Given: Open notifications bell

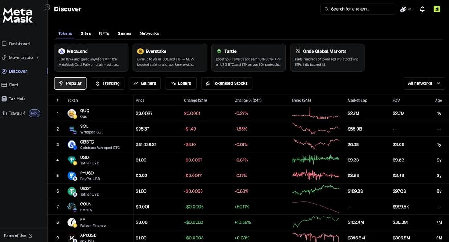Looking at the screenshot, I should 422,9.
